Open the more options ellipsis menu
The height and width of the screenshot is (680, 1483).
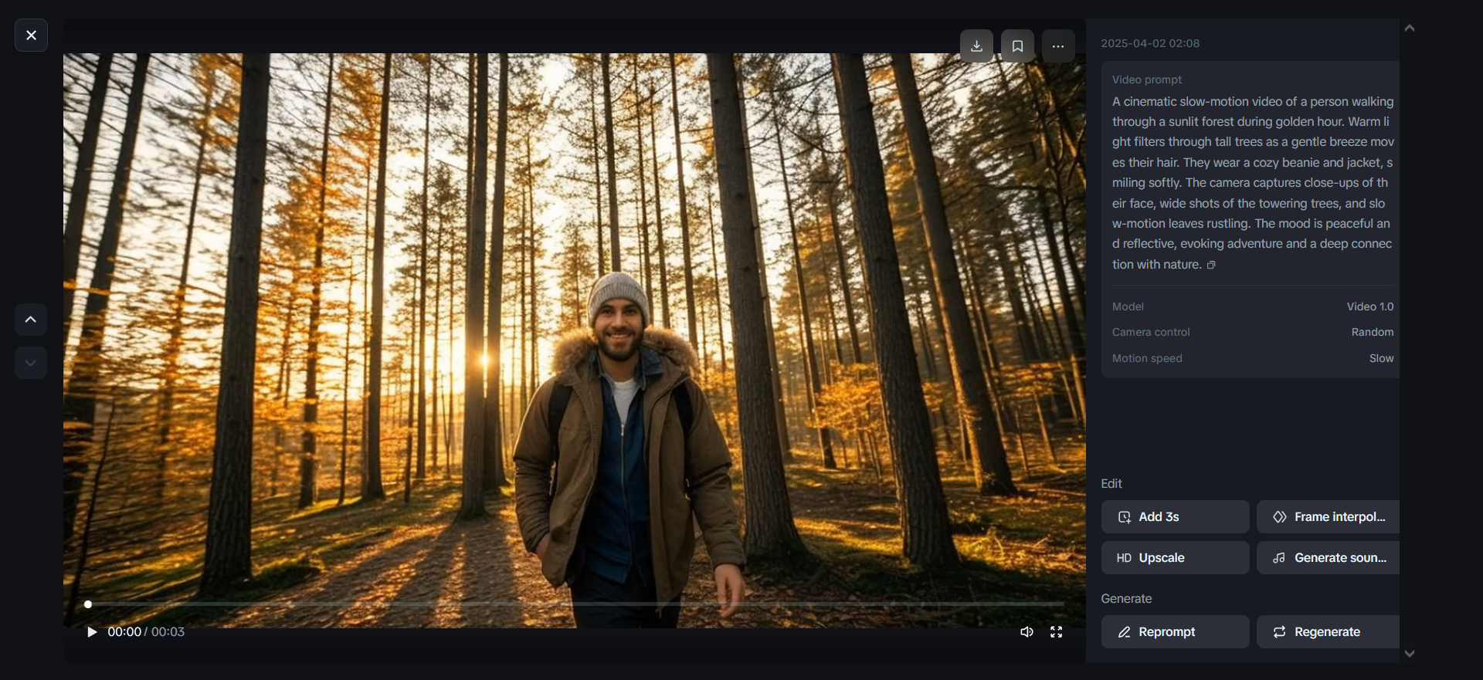tap(1058, 46)
